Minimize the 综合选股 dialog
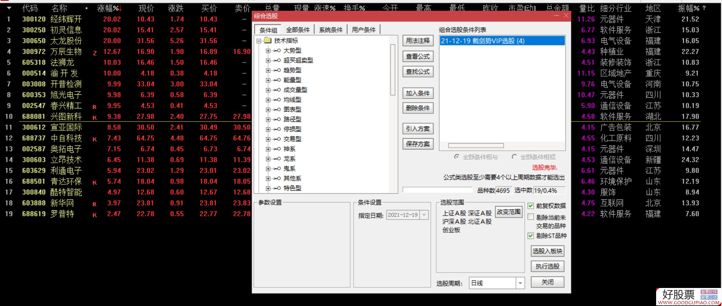This screenshot has width=722, height=306. [x=556, y=16]
